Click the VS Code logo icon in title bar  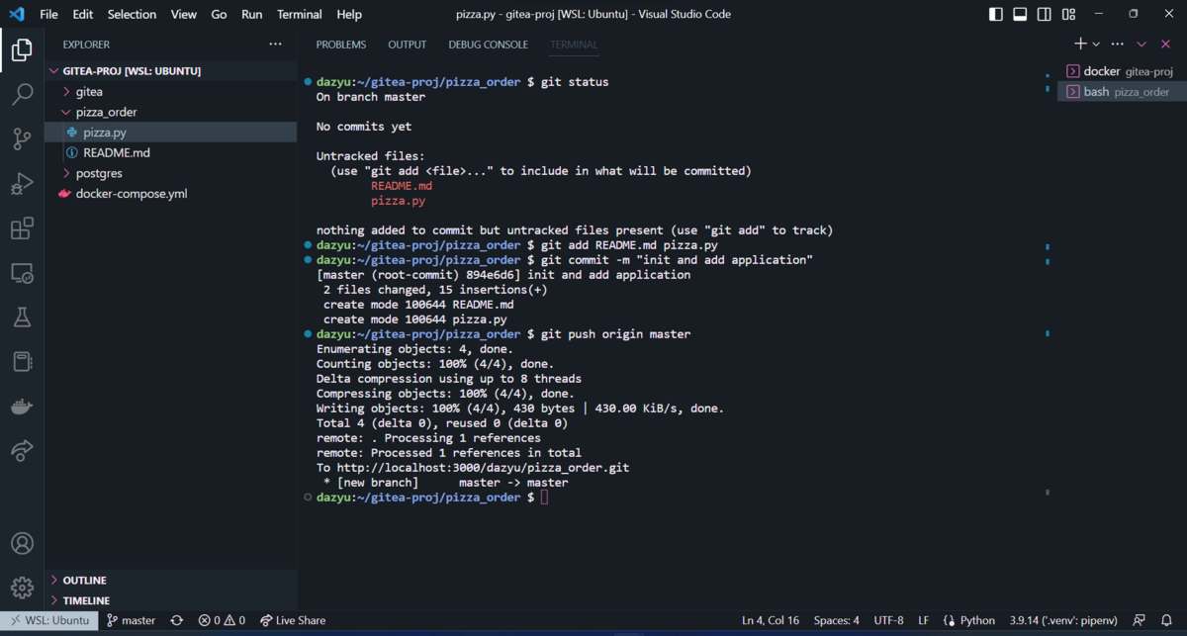17,14
